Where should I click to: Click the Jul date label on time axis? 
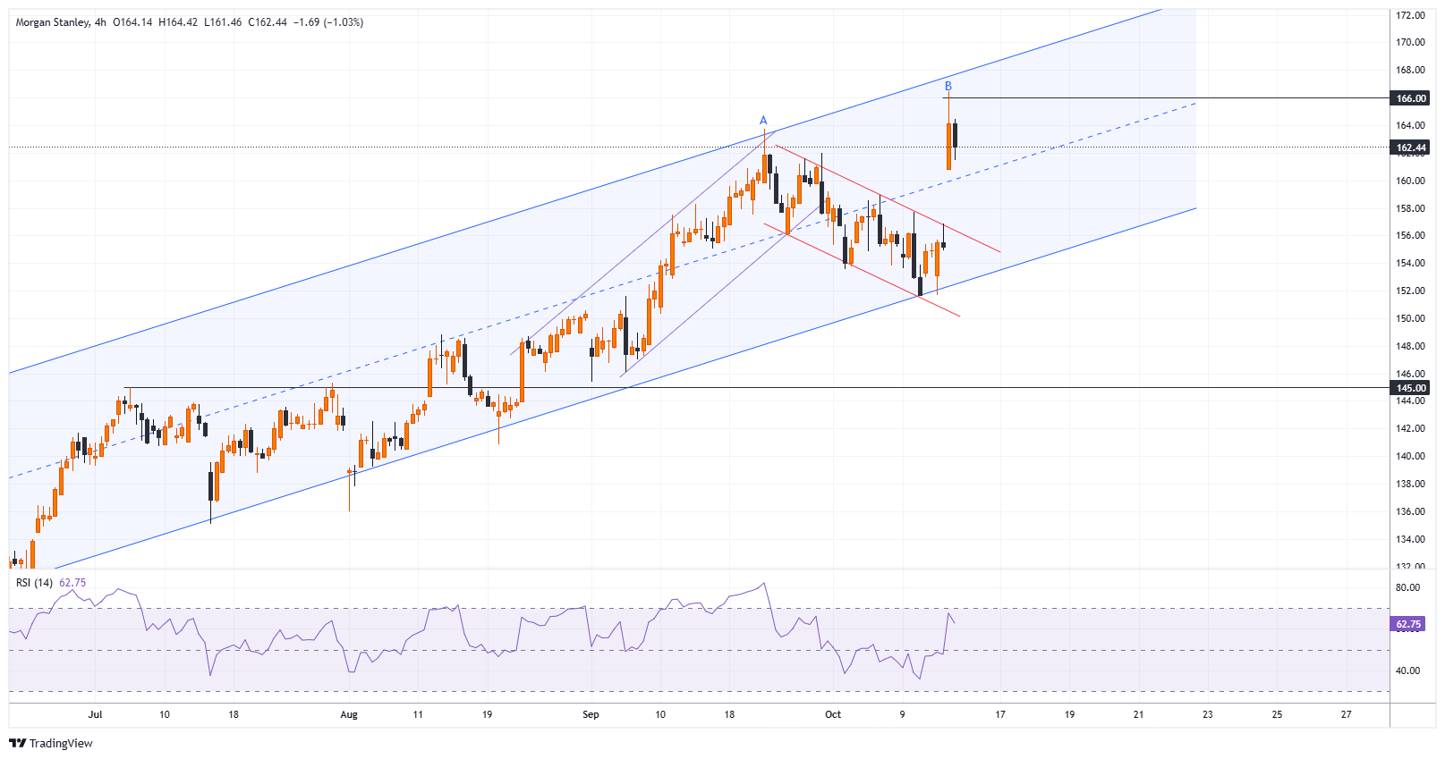(95, 714)
